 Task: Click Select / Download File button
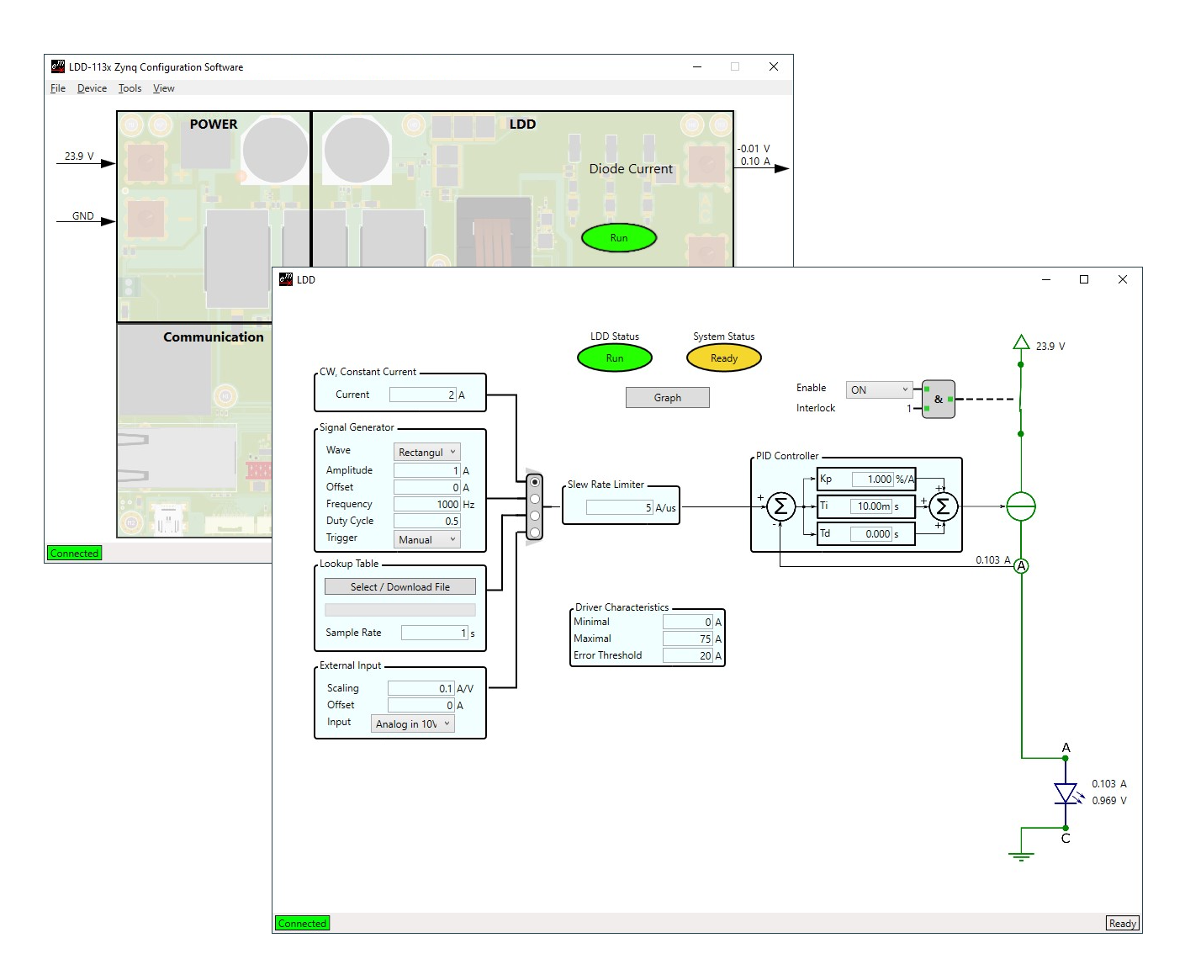click(400, 586)
